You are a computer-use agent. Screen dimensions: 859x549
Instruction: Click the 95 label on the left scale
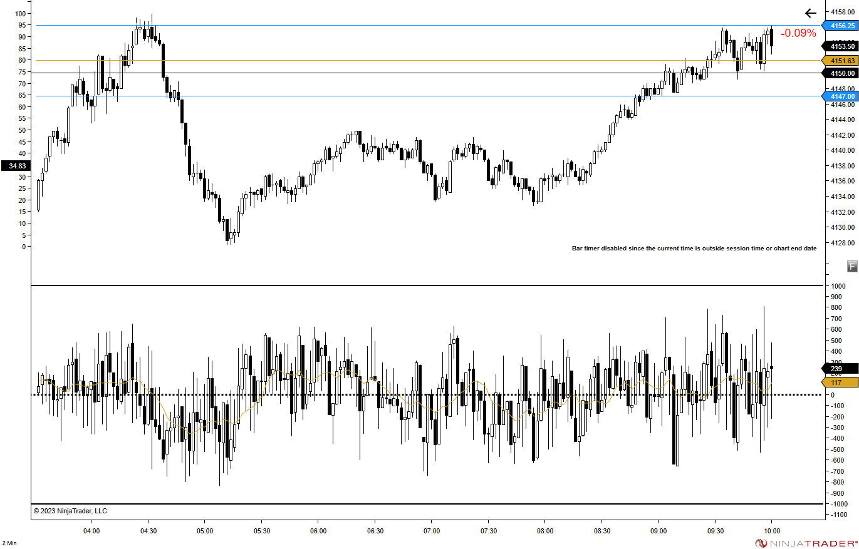coord(22,25)
